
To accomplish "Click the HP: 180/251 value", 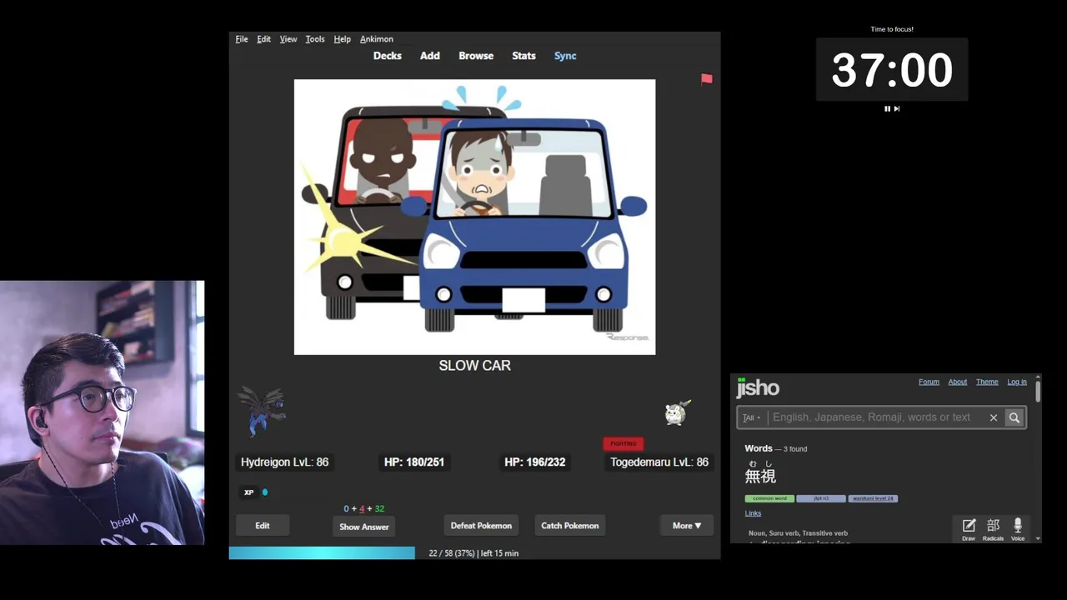I will click(414, 462).
